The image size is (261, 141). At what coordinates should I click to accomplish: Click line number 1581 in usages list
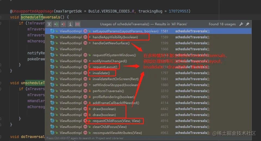point(164,31)
